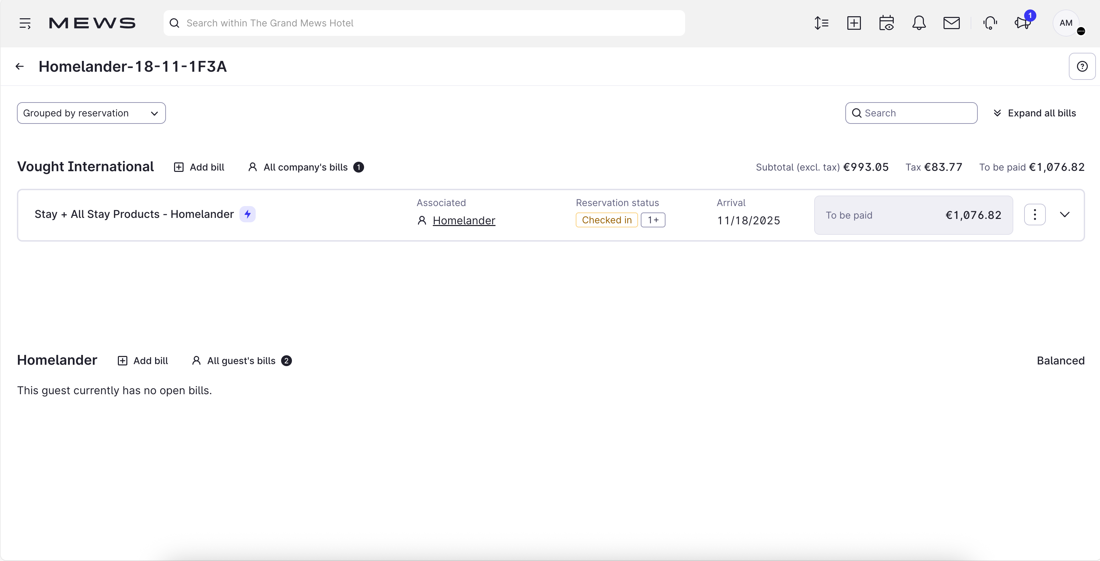
Task: Go back using the left arrow
Action: tap(20, 66)
